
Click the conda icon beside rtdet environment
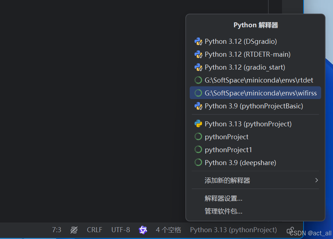(x=198, y=80)
